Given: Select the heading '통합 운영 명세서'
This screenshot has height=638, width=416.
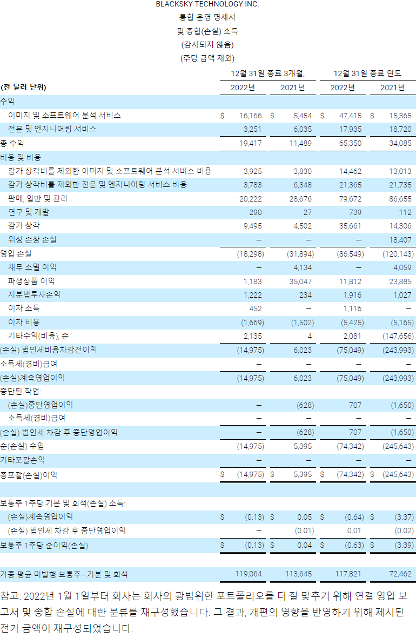Looking at the screenshot, I should [x=207, y=17].
